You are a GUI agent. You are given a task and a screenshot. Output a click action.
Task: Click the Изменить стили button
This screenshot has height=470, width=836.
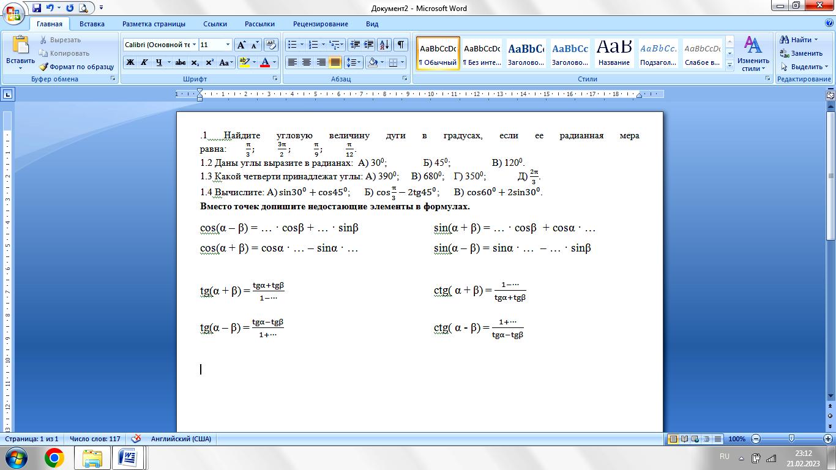click(753, 54)
